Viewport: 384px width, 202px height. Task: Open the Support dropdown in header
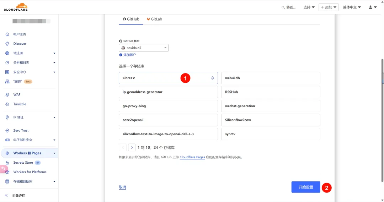309,7
